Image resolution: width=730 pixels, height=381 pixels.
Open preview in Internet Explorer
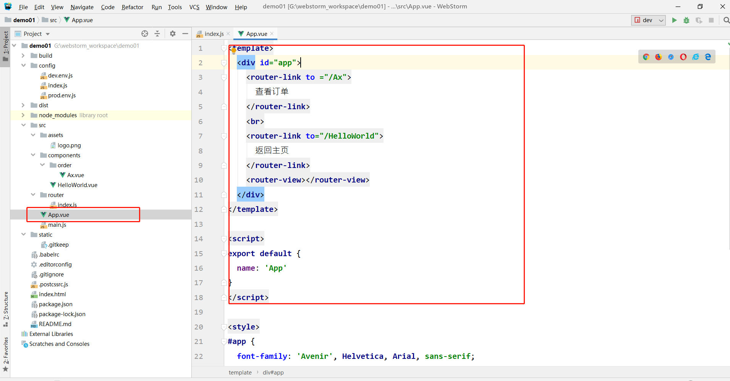pos(696,57)
